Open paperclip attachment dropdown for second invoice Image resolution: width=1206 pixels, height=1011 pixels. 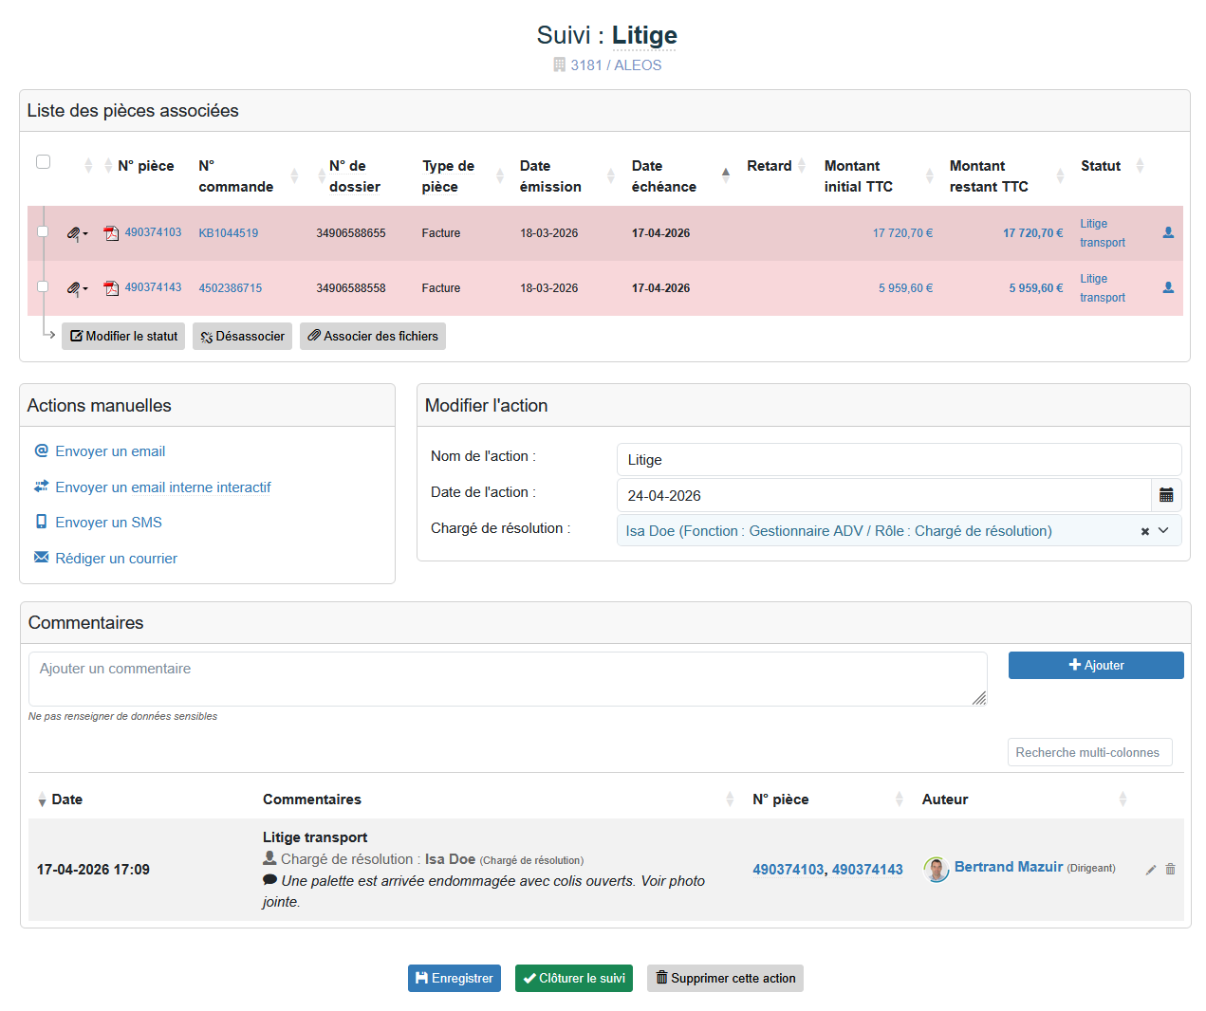tap(77, 288)
